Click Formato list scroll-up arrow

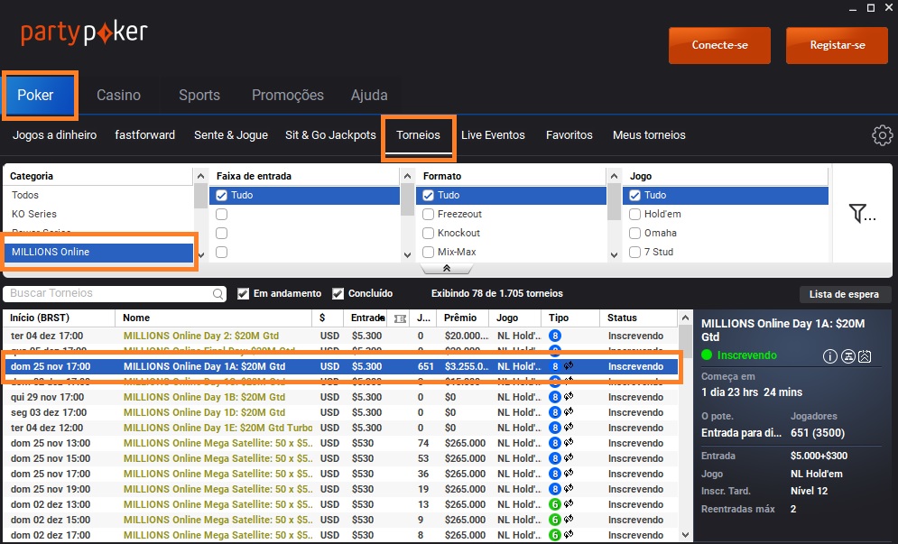pos(614,176)
